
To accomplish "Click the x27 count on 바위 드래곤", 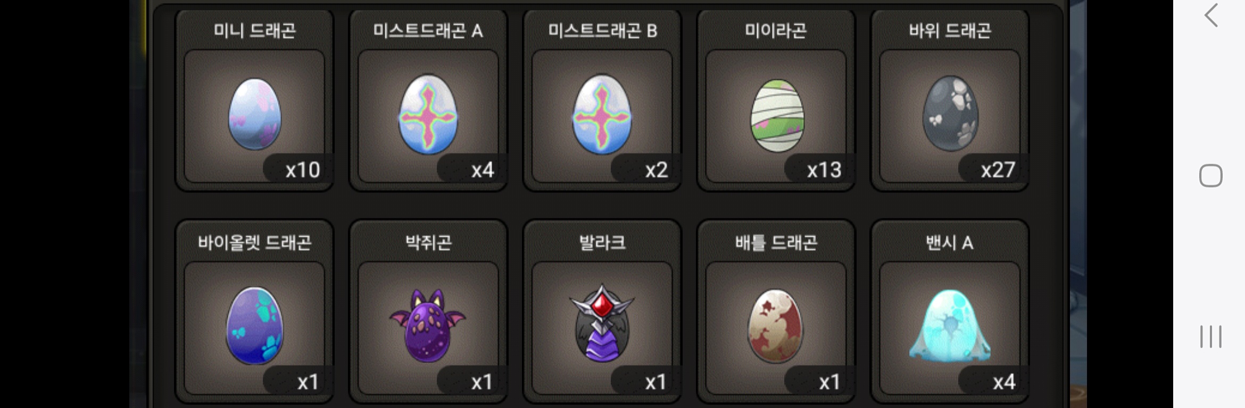I will pos(998,170).
